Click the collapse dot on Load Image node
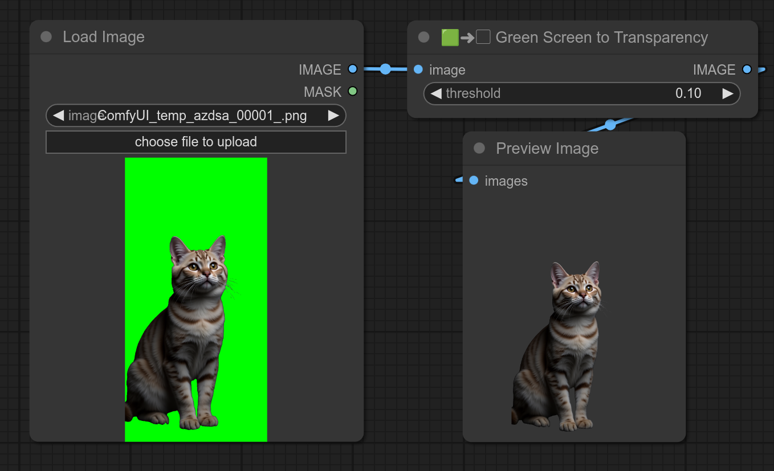The height and width of the screenshot is (471, 774). click(x=46, y=37)
